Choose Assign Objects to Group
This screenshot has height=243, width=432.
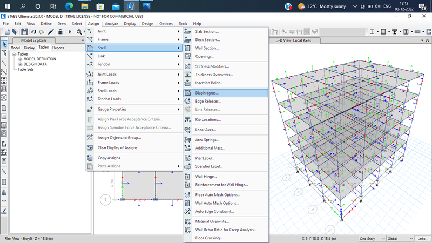click(134, 138)
